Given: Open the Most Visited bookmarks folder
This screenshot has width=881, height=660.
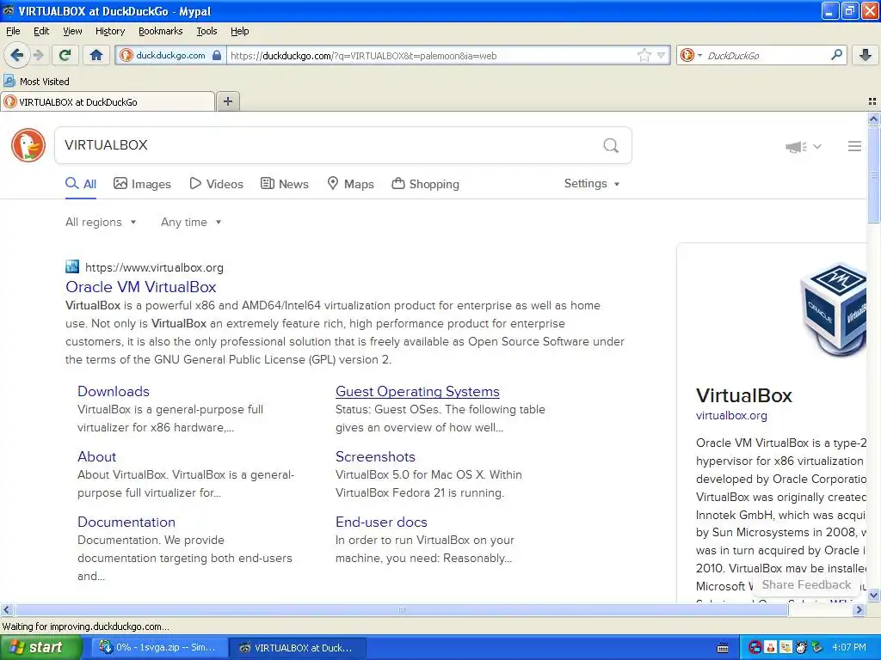Looking at the screenshot, I should 36,82.
